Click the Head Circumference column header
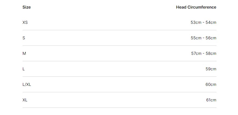 click(x=196, y=7)
